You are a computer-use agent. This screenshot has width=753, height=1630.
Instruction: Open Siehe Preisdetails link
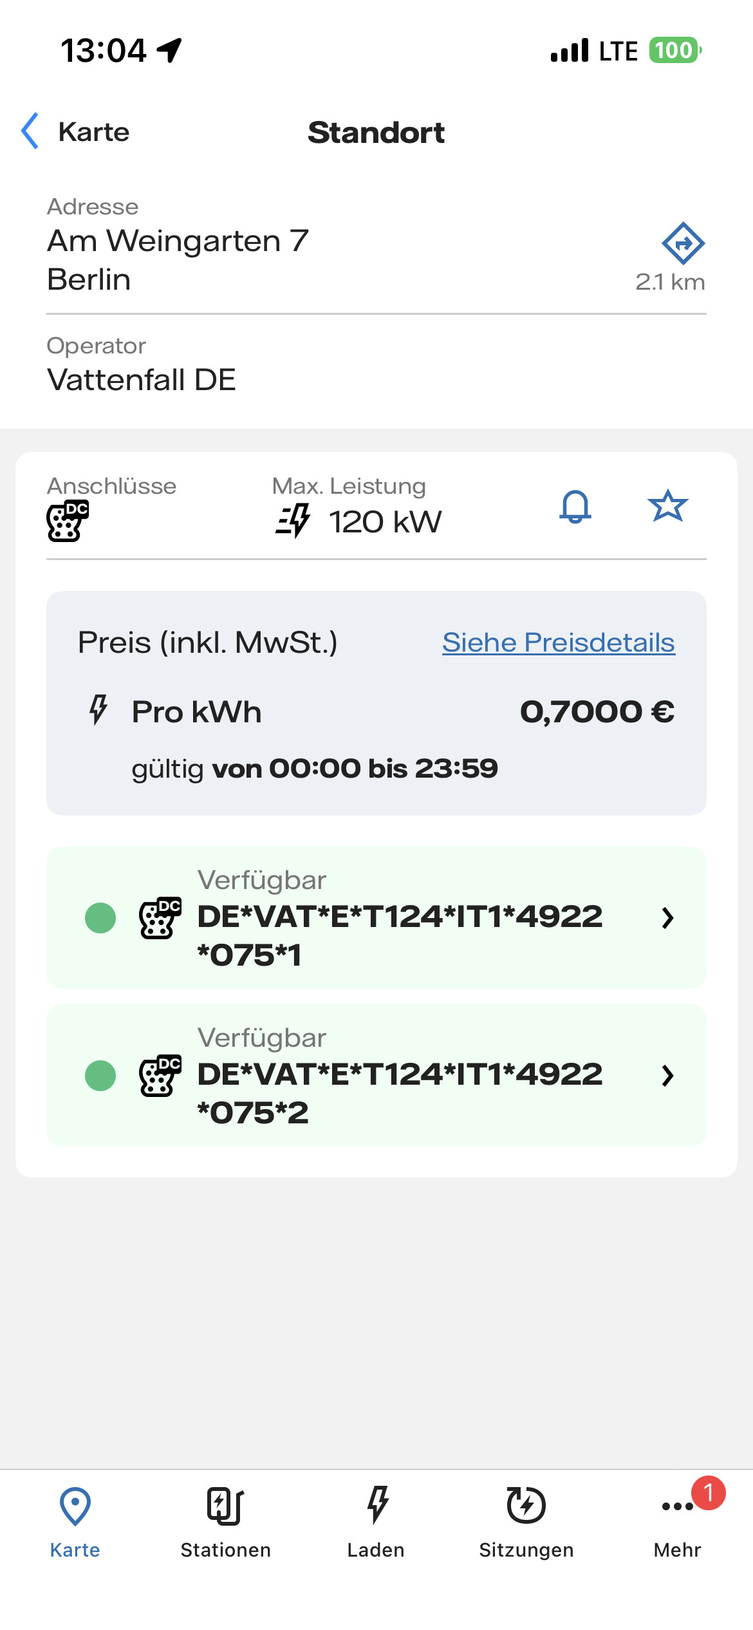[x=558, y=642]
